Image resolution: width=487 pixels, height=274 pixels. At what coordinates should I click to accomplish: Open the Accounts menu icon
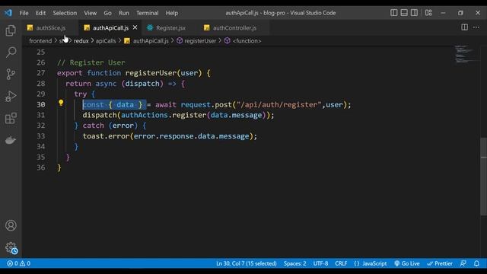coord(11,225)
